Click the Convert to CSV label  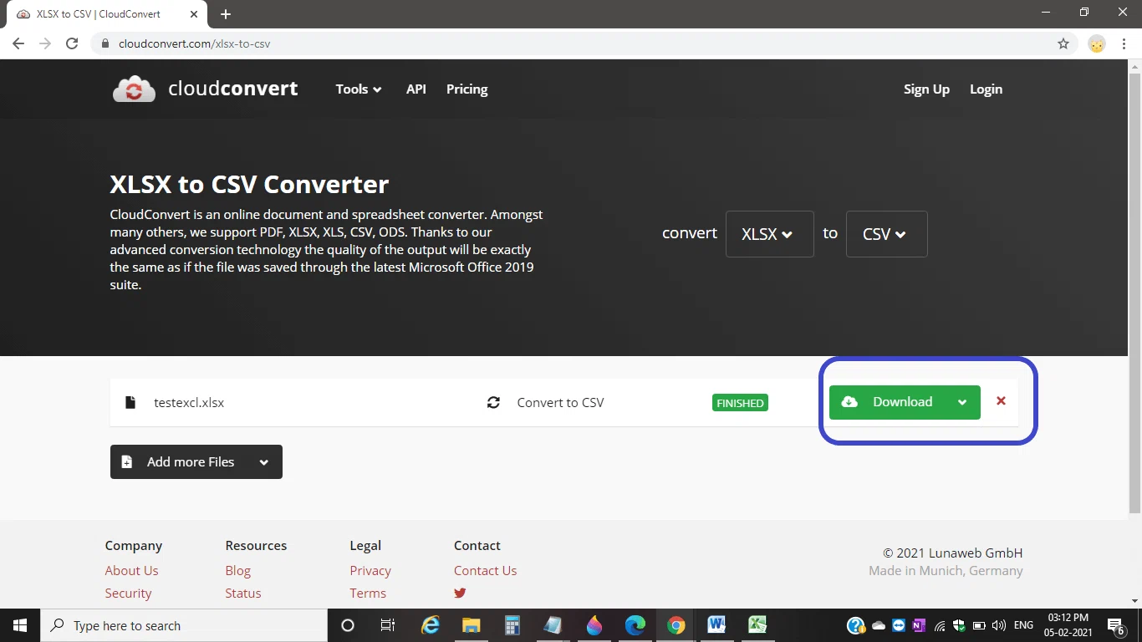click(x=560, y=402)
